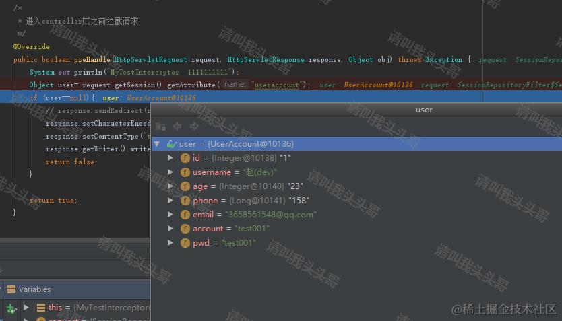Expand the phone field node
The width and height of the screenshot is (562, 321).
click(170, 201)
